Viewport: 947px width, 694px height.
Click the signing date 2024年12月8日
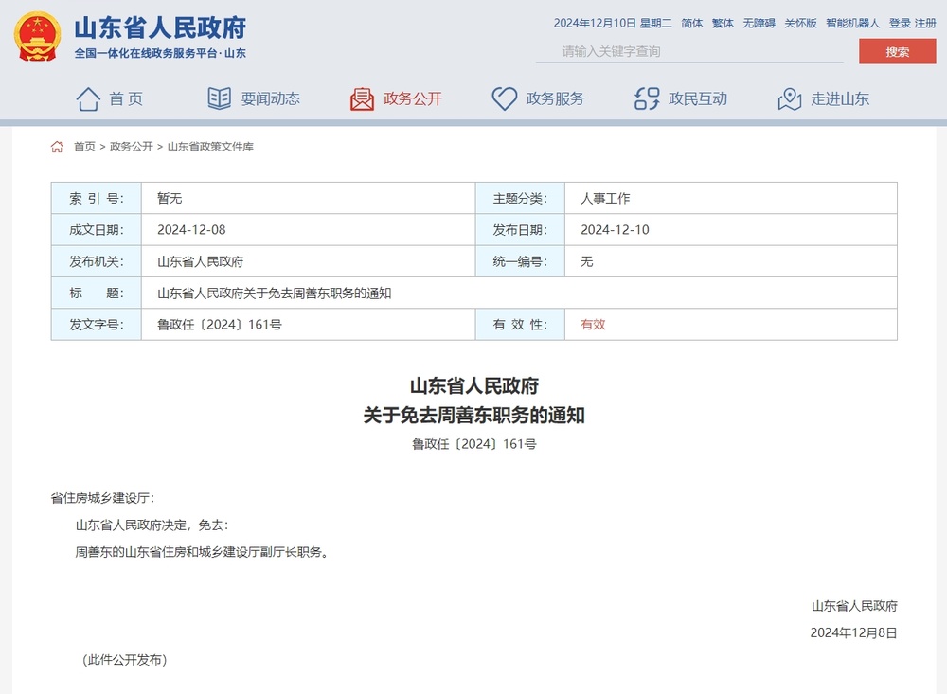click(853, 633)
